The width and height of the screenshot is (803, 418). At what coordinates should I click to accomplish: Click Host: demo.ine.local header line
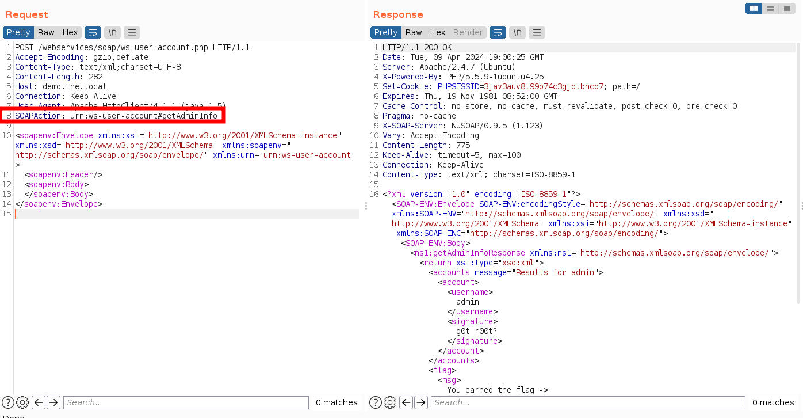coord(61,86)
